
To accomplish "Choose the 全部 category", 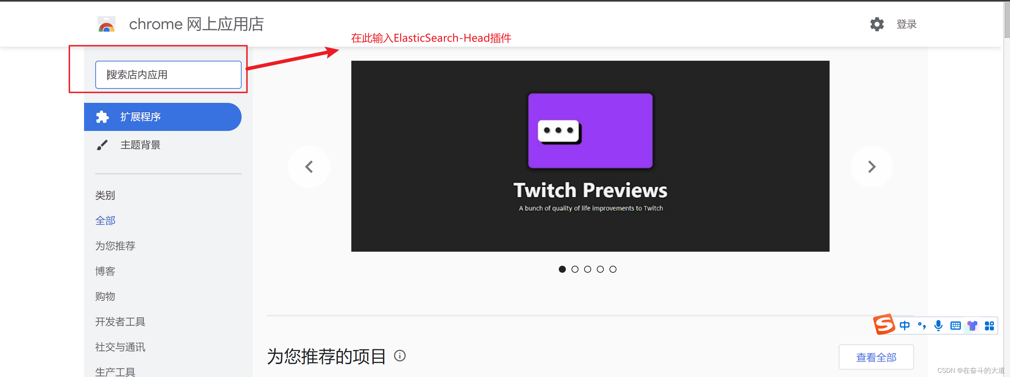I will (x=105, y=220).
